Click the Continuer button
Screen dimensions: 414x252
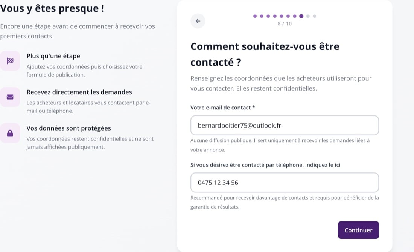tap(358, 230)
